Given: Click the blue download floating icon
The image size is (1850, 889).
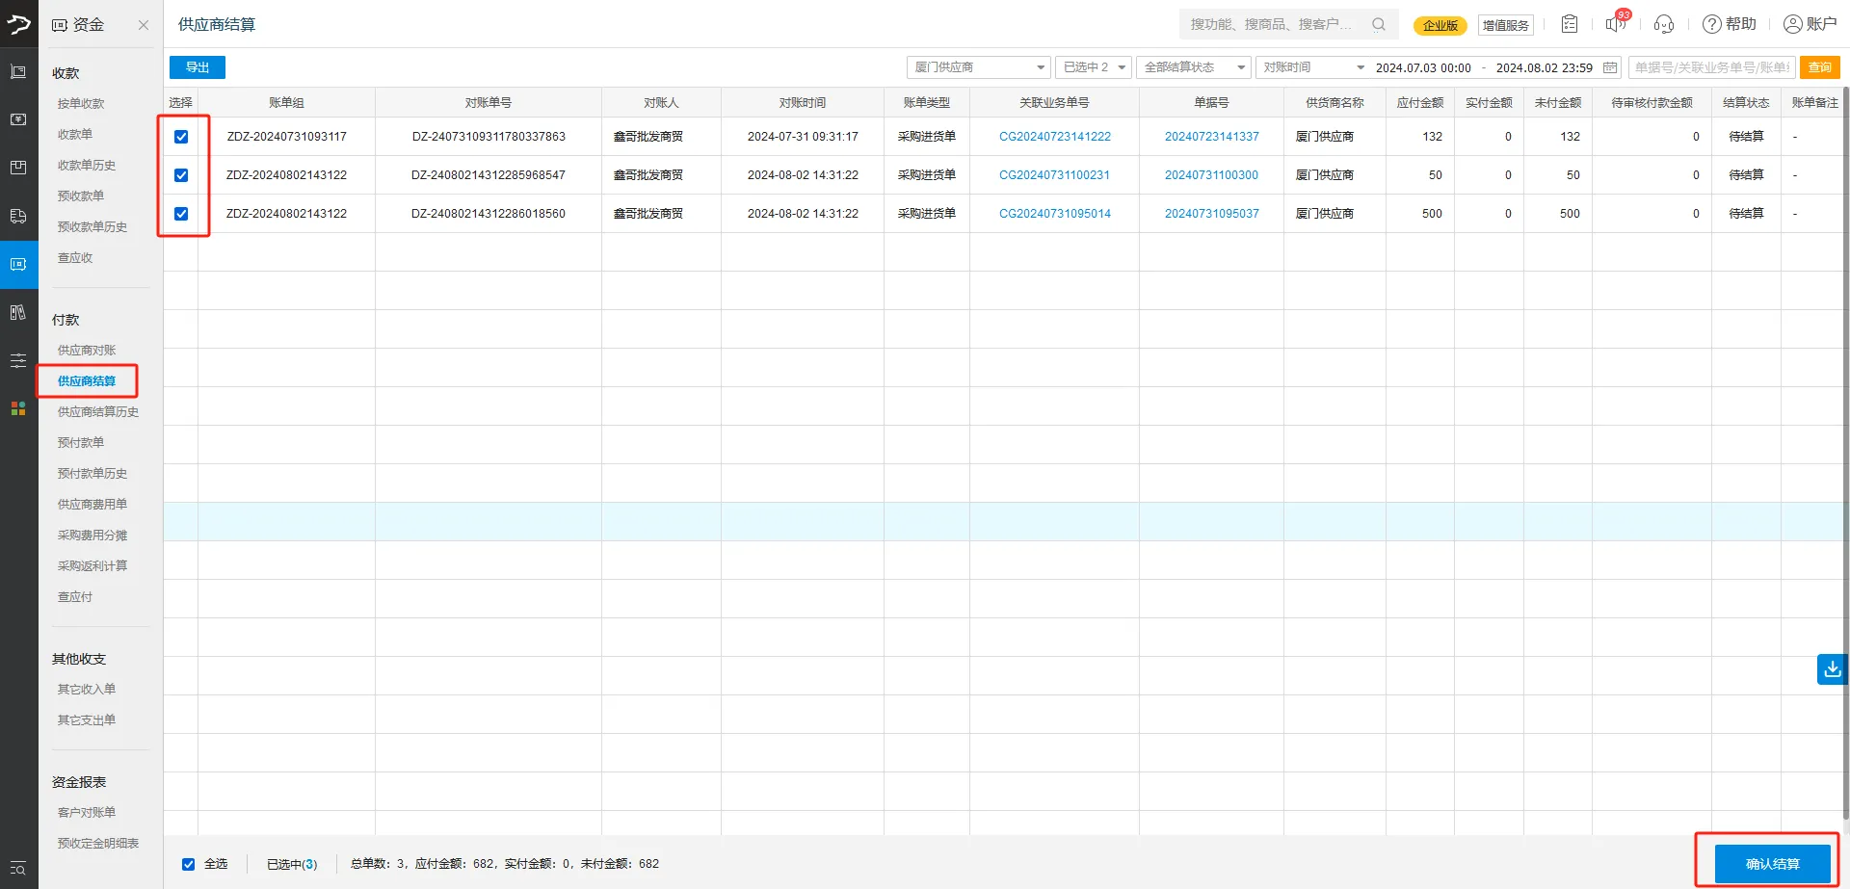Looking at the screenshot, I should tap(1832, 668).
